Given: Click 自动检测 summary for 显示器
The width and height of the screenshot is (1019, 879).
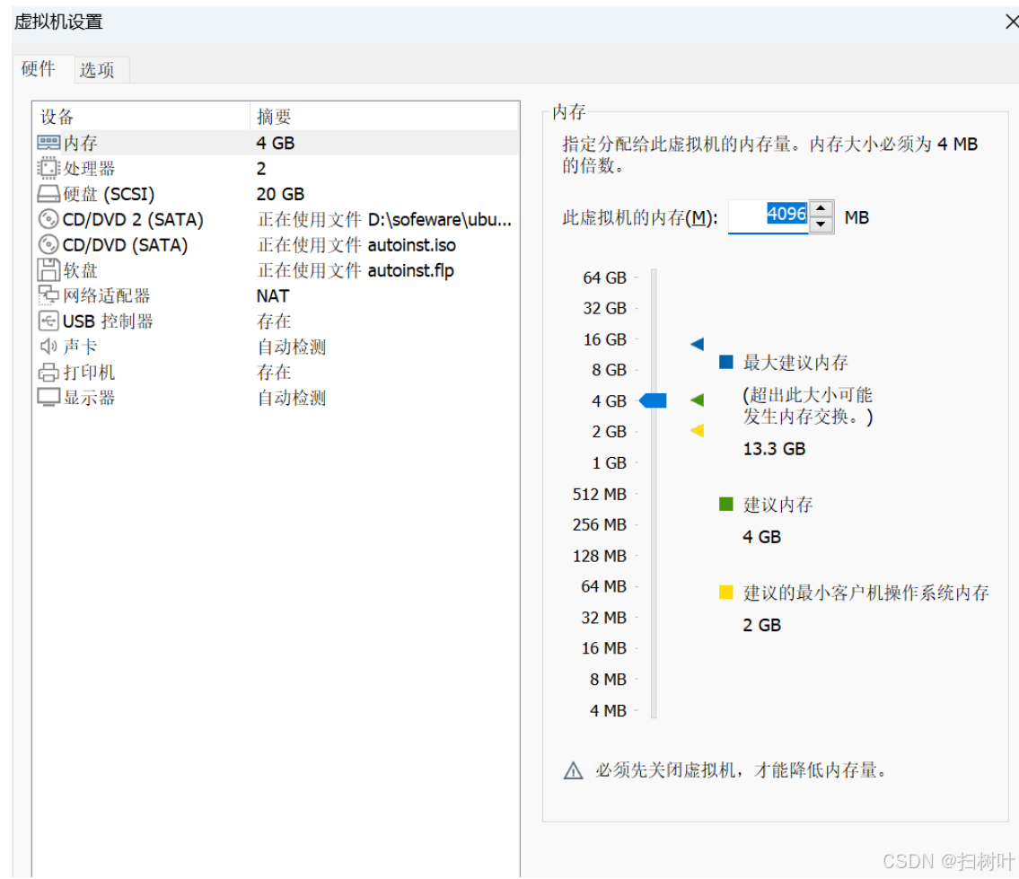Looking at the screenshot, I should [292, 398].
